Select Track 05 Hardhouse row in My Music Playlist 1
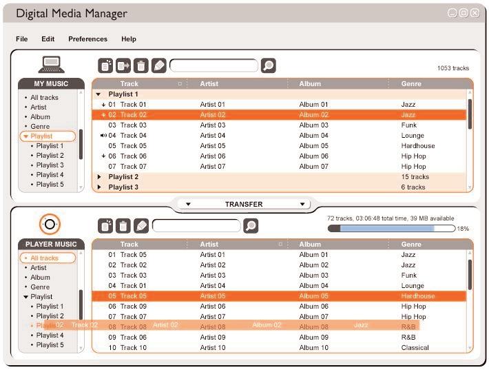 [x=279, y=145]
